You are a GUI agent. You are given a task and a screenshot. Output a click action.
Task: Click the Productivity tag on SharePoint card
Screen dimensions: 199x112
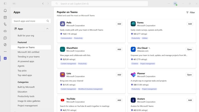[x=82, y=64]
